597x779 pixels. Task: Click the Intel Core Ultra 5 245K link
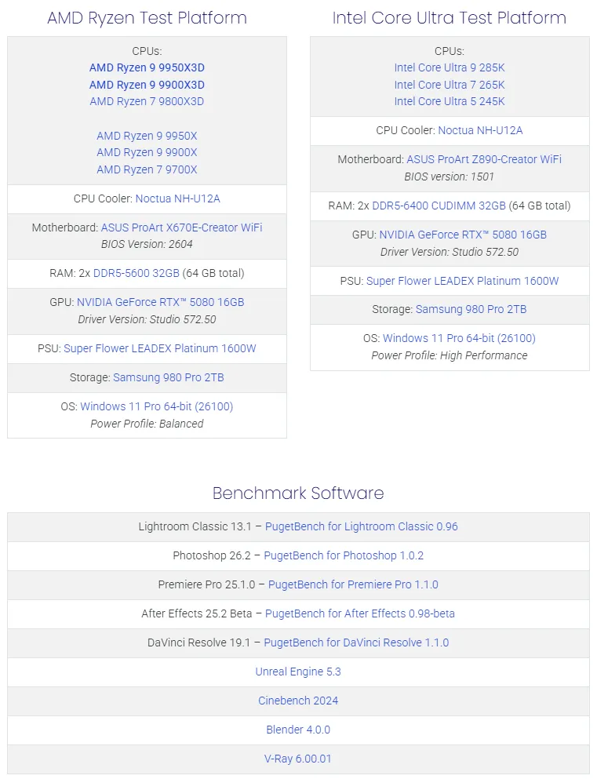tap(450, 101)
